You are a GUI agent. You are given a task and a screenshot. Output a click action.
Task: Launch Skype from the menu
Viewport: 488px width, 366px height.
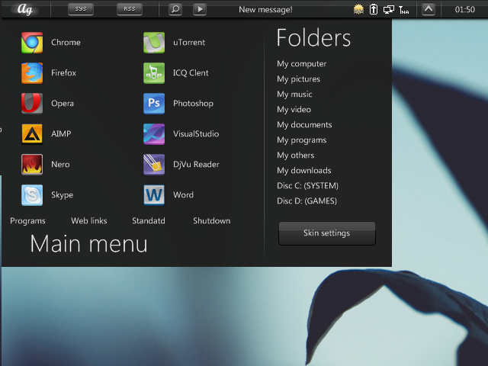point(32,195)
